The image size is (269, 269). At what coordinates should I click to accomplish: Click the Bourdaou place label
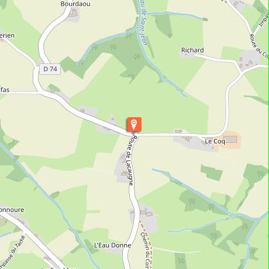[x=76, y=4]
